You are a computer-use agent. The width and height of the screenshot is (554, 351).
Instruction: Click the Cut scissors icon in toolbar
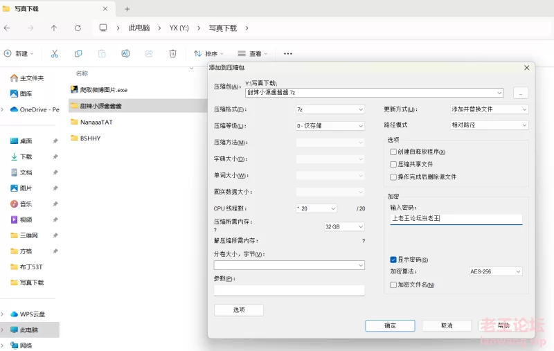(x=55, y=53)
